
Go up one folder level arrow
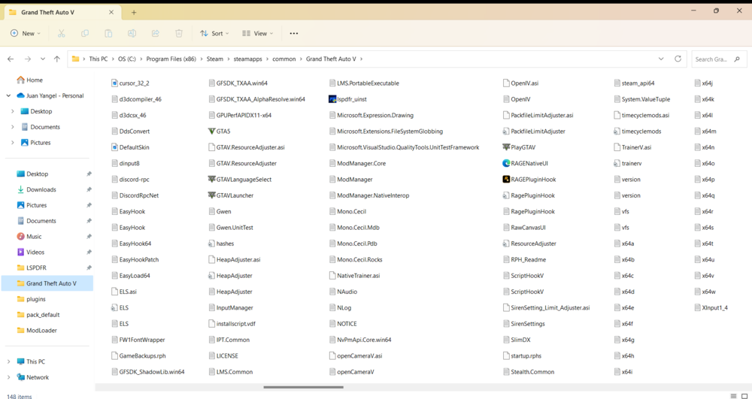[57, 59]
